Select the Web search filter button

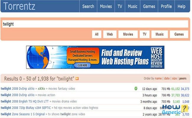pyautogui.click(x=110, y=34)
